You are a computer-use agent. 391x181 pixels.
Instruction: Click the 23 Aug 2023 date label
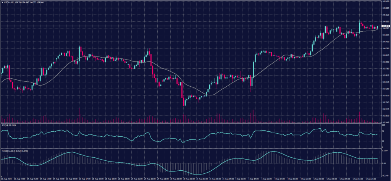point(6,178)
